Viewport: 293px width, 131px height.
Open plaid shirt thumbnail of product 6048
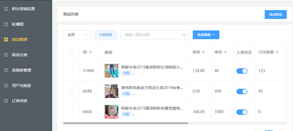tap(111, 91)
